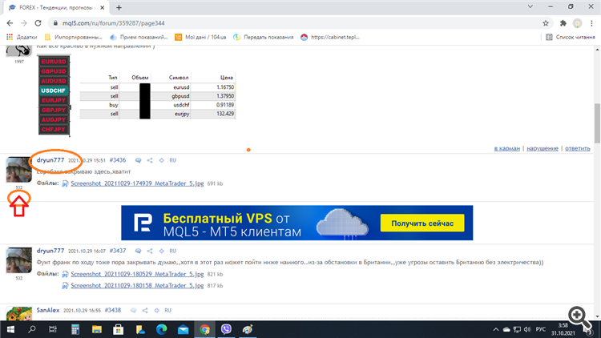Click the volume speaker tray icon

click(x=527, y=329)
